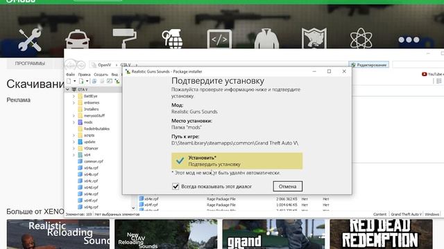Click Windows label in the status bar
Screen dimensions: 444x249
[432, 214]
